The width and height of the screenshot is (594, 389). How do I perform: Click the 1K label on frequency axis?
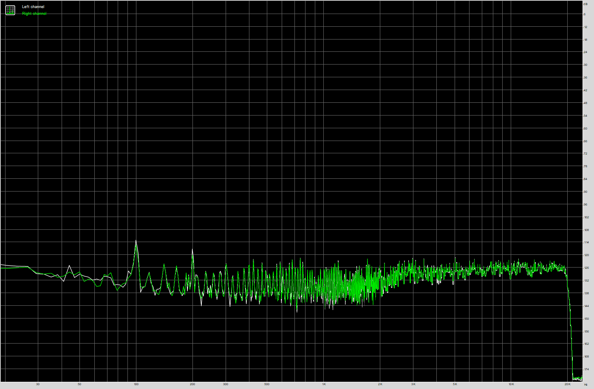(x=324, y=384)
